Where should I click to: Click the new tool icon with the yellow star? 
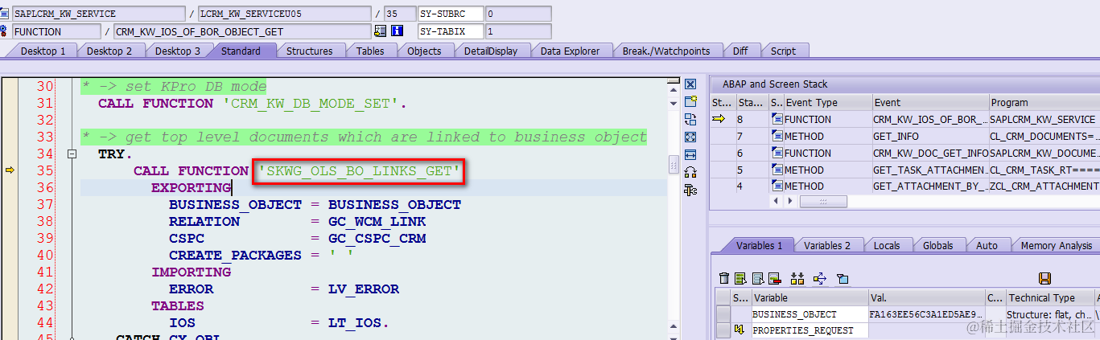[x=690, y=102]
